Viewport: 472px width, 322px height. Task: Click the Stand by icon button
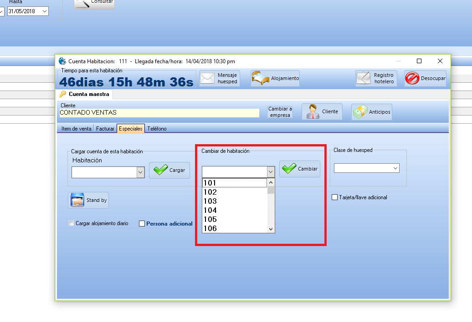coord(77,200)
